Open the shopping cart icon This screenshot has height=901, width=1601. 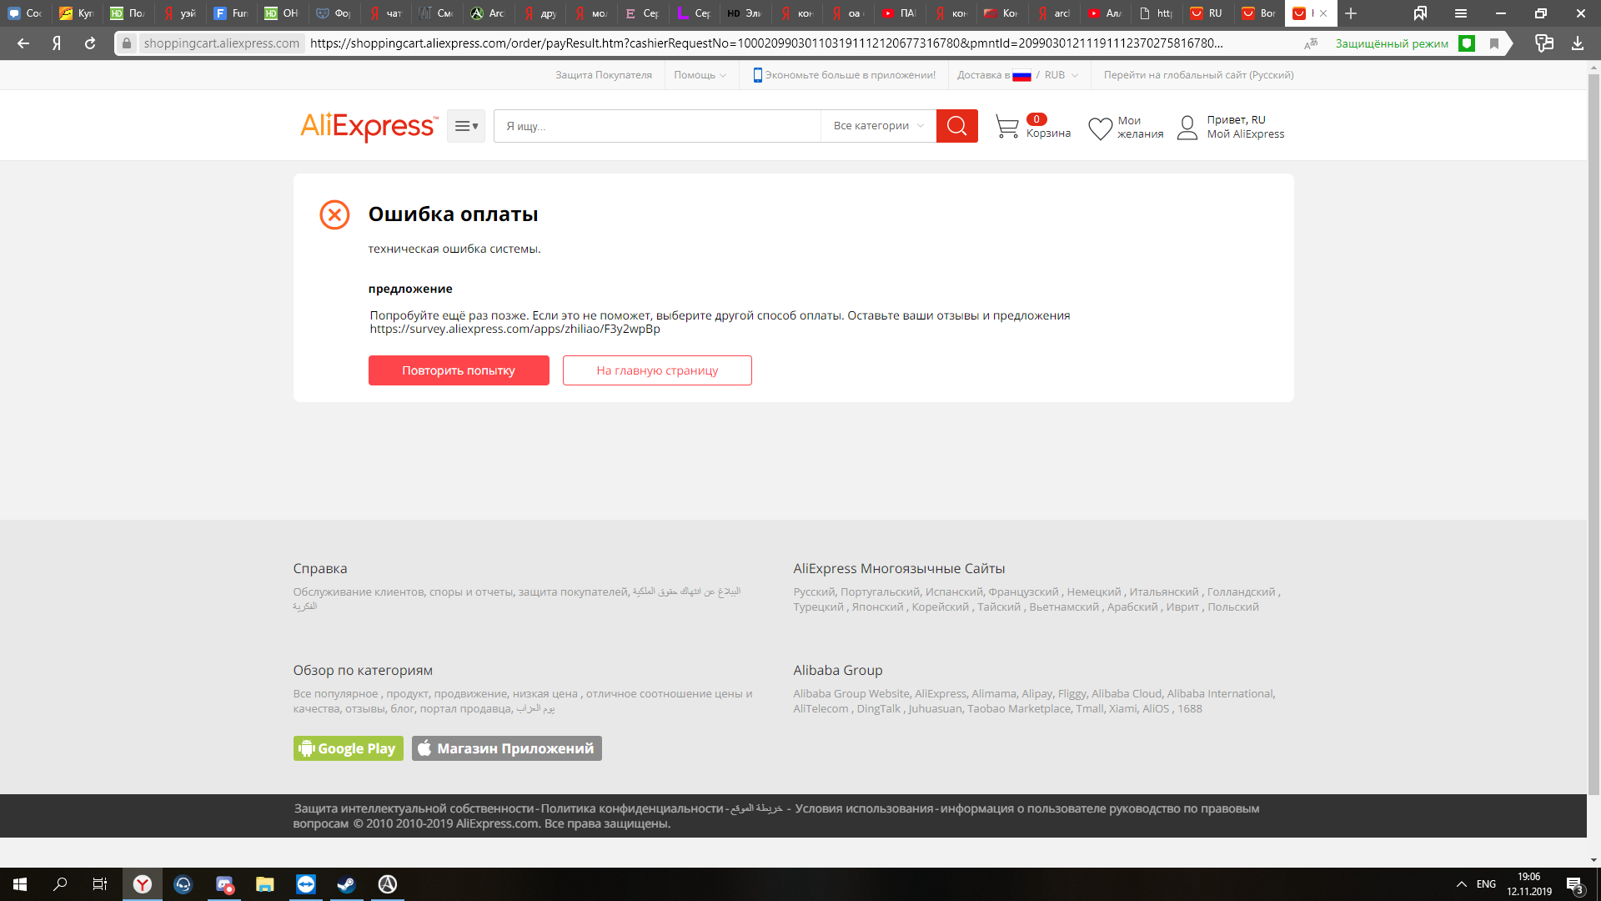(x=1006, y=127)
